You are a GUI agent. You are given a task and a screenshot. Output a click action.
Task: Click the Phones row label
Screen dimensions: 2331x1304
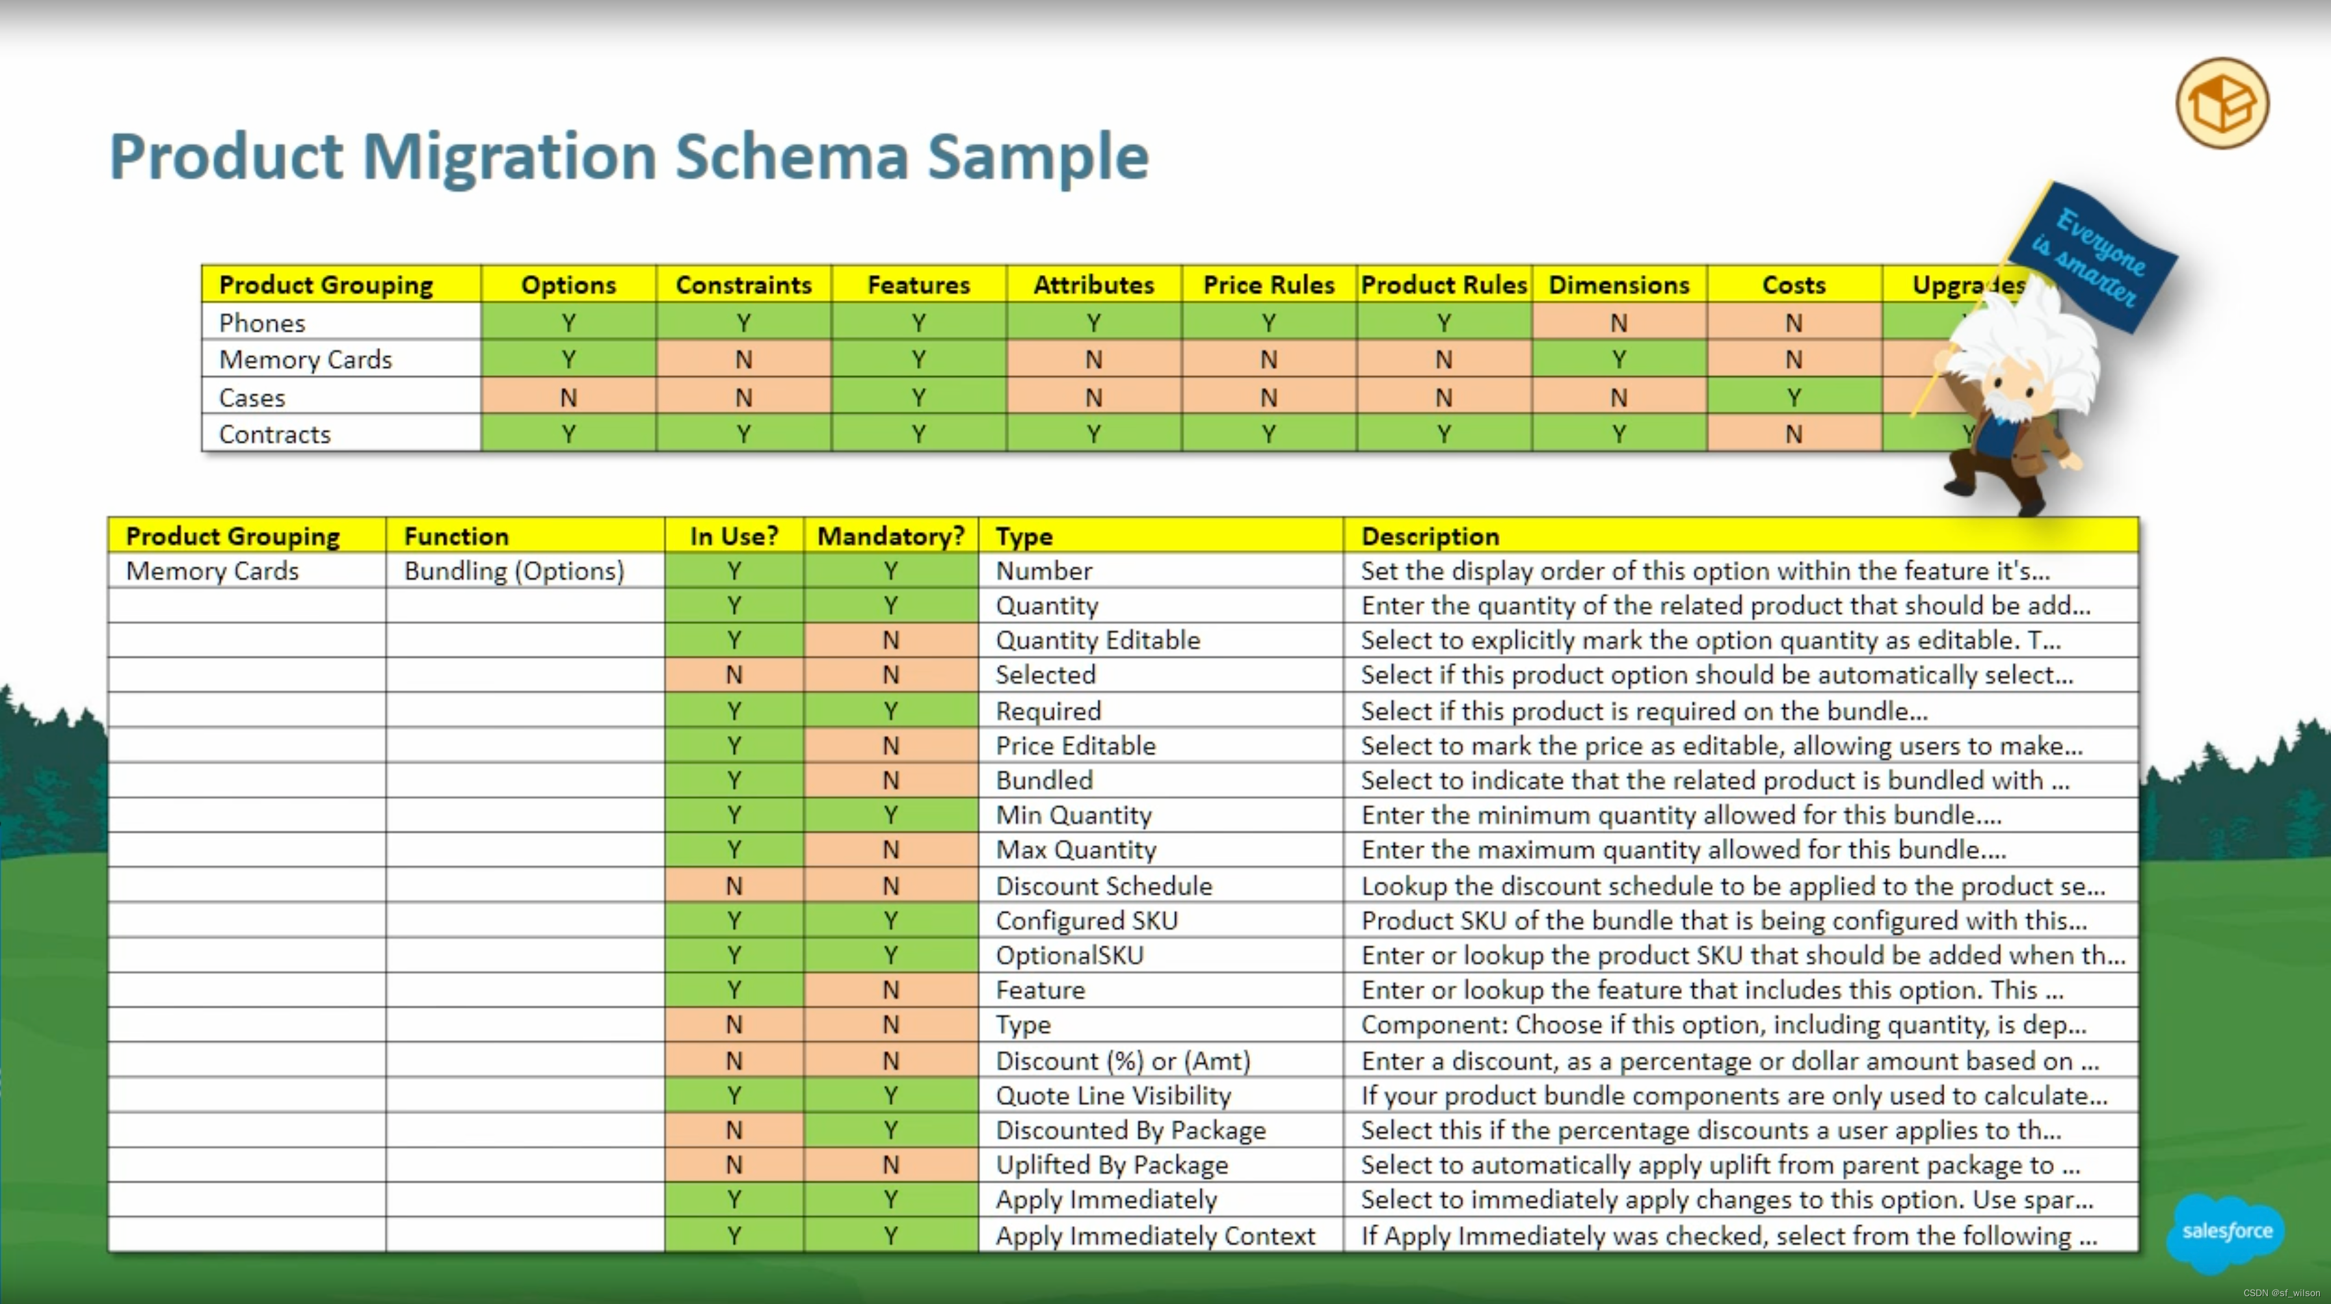point(262,323)
